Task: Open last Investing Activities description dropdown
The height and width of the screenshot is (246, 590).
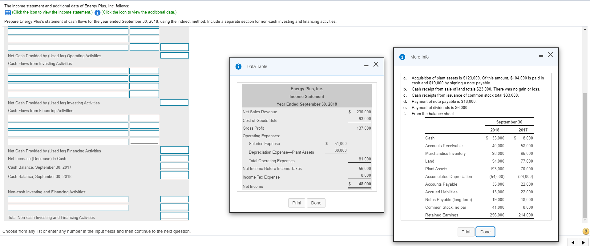Action: [x=68, y=95]
